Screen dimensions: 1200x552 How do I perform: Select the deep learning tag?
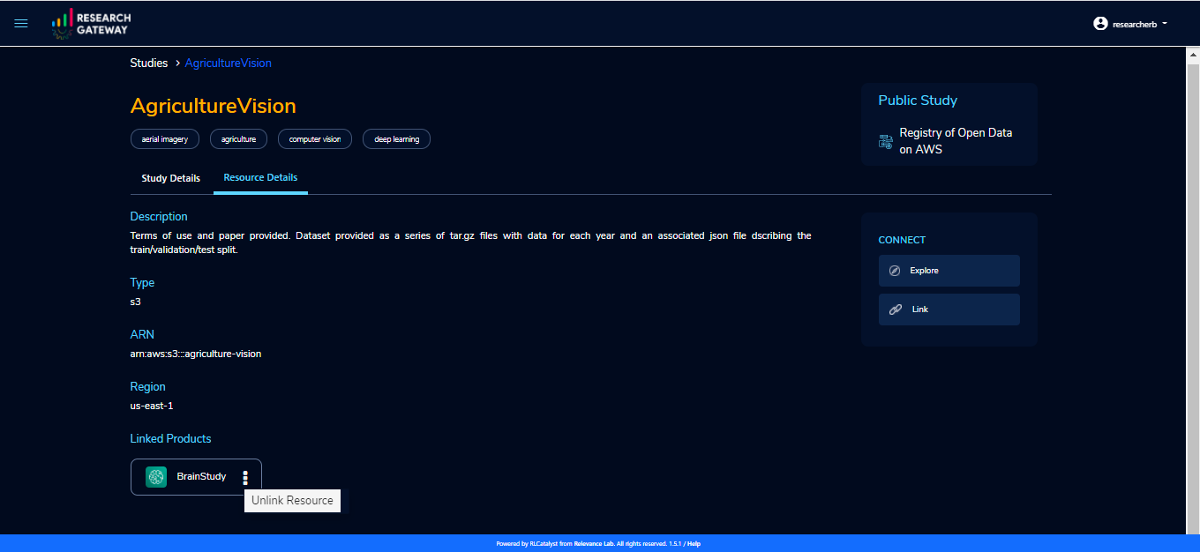(x=397, y=139)
